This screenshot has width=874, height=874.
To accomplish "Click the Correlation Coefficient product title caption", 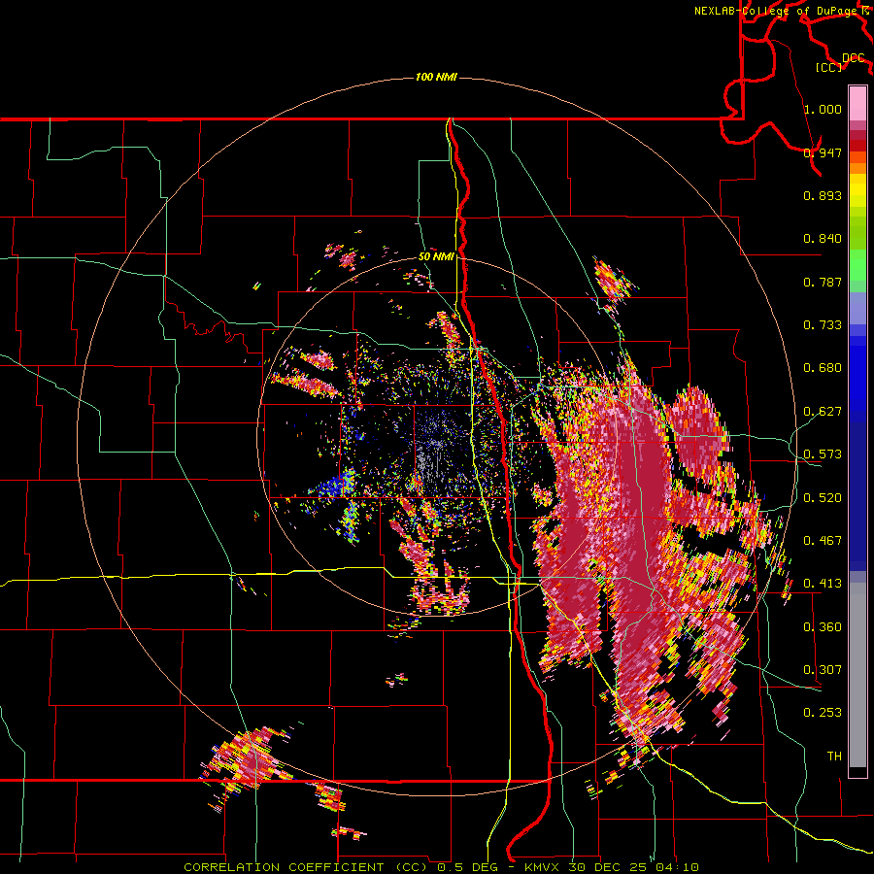I will point(441,867).
